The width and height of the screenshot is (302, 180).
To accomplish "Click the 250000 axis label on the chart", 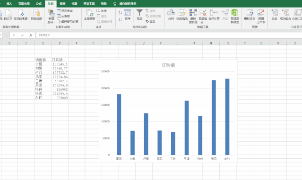I will 105,71.
